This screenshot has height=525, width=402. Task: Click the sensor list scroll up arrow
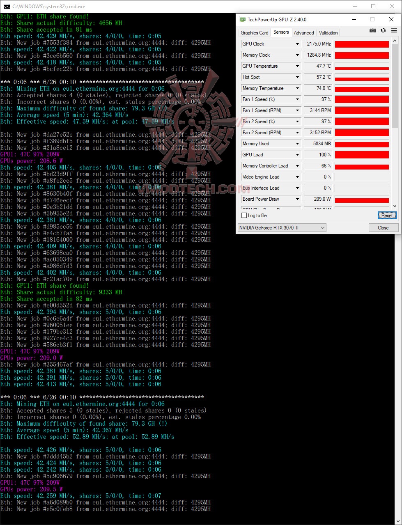[395, 41]
